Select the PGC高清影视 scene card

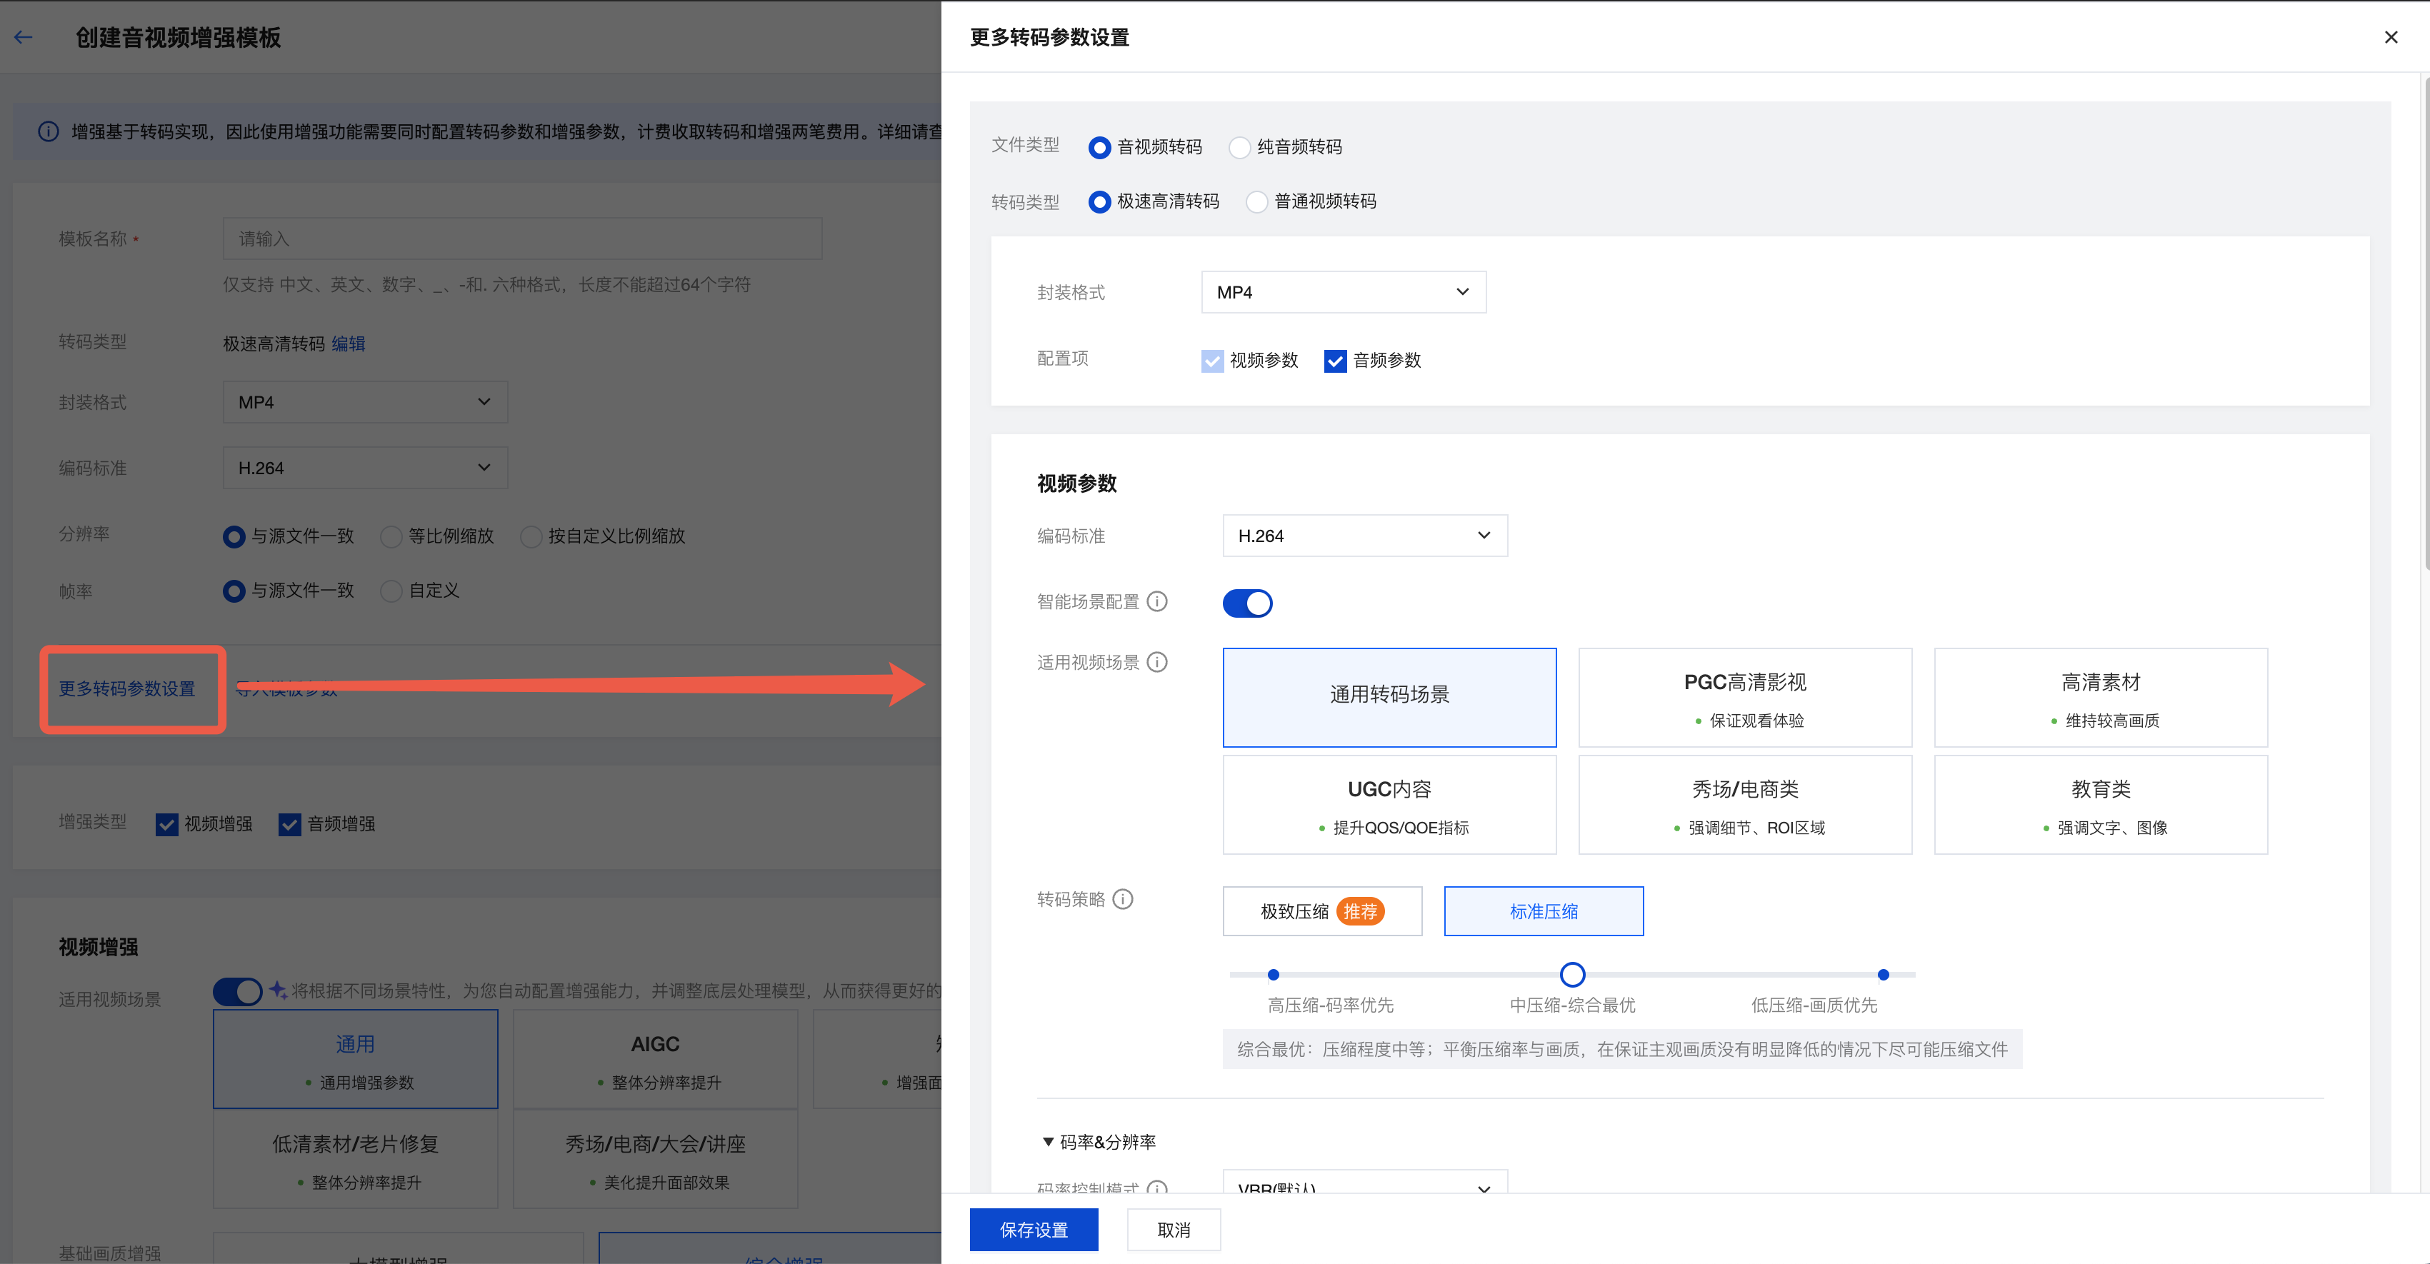point(1744,697)
